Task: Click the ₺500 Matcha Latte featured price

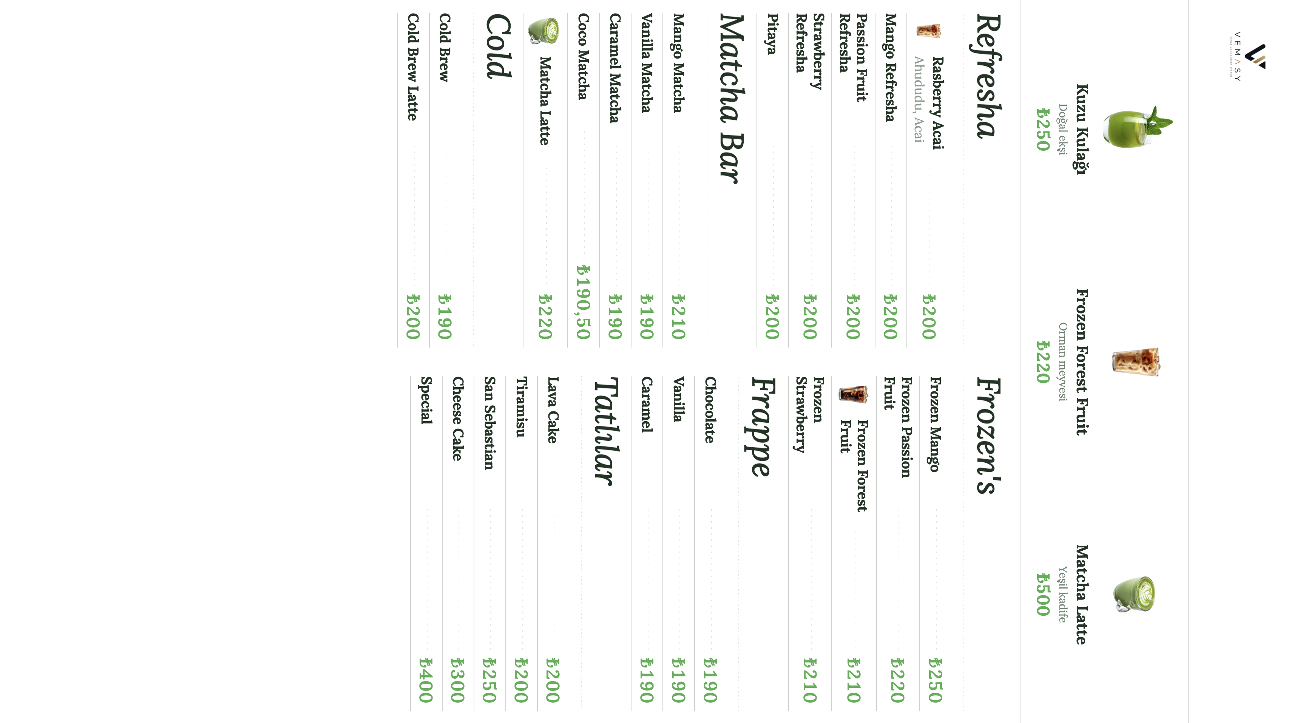Action: [x=1043, y=594]
